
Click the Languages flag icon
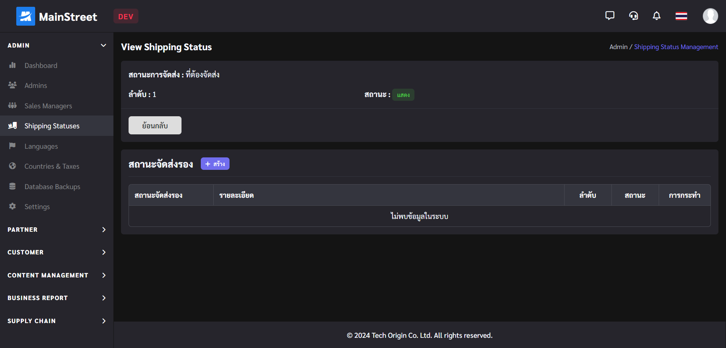coord(12,146)
